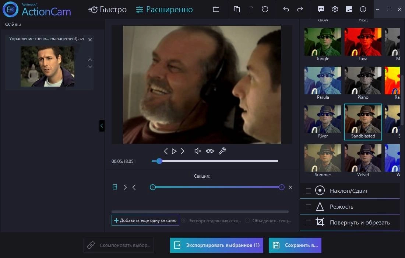Select Объединить секц... radio option
Image resolution: width=405 pixels, height=258 pixels.
pos(247,220)
